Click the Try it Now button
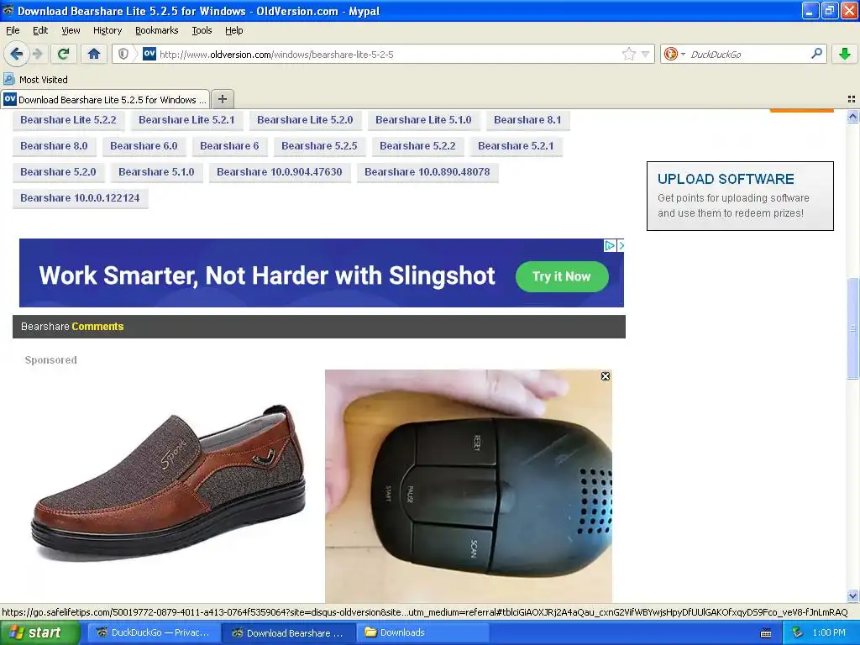 562,276
